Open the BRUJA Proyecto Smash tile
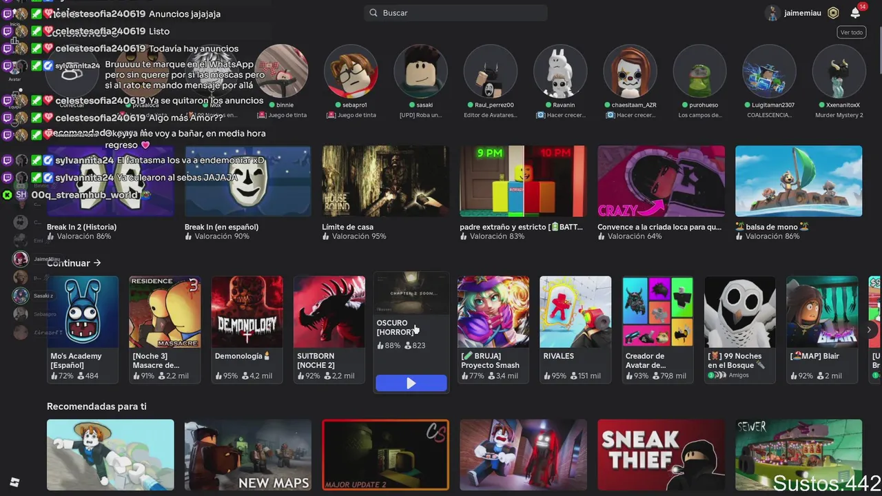882x496 pixels. coord(493,329)
